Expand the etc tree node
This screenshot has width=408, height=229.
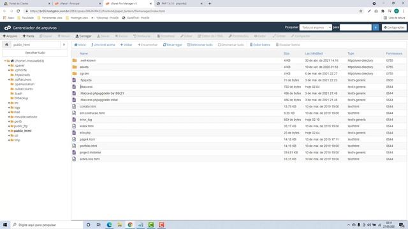click(9, 103)
